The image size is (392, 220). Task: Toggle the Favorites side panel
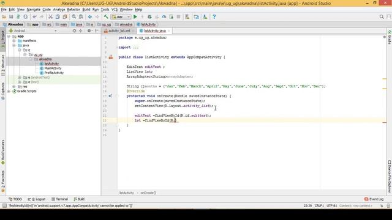click(3, 182)
